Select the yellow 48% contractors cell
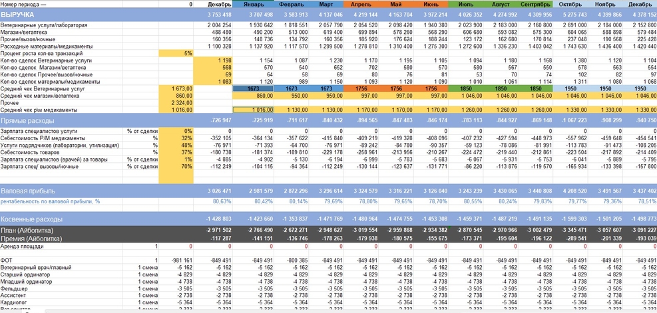Screen dimensions: 657x313 pyautogui.click(x=176, y=146)
